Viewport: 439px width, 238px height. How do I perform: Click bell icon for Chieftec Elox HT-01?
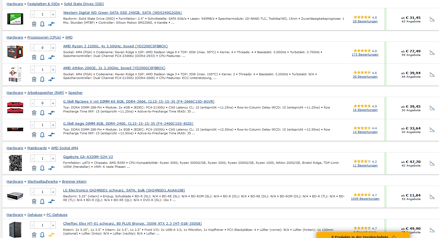(42, 235)
